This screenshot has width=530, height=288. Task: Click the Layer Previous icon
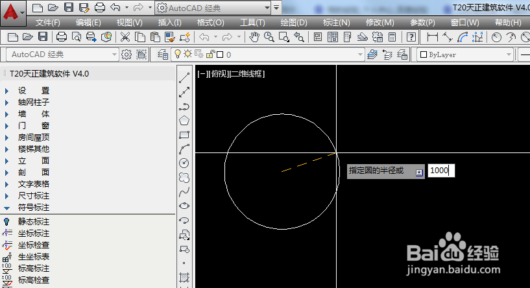click(x=387, y=54)
